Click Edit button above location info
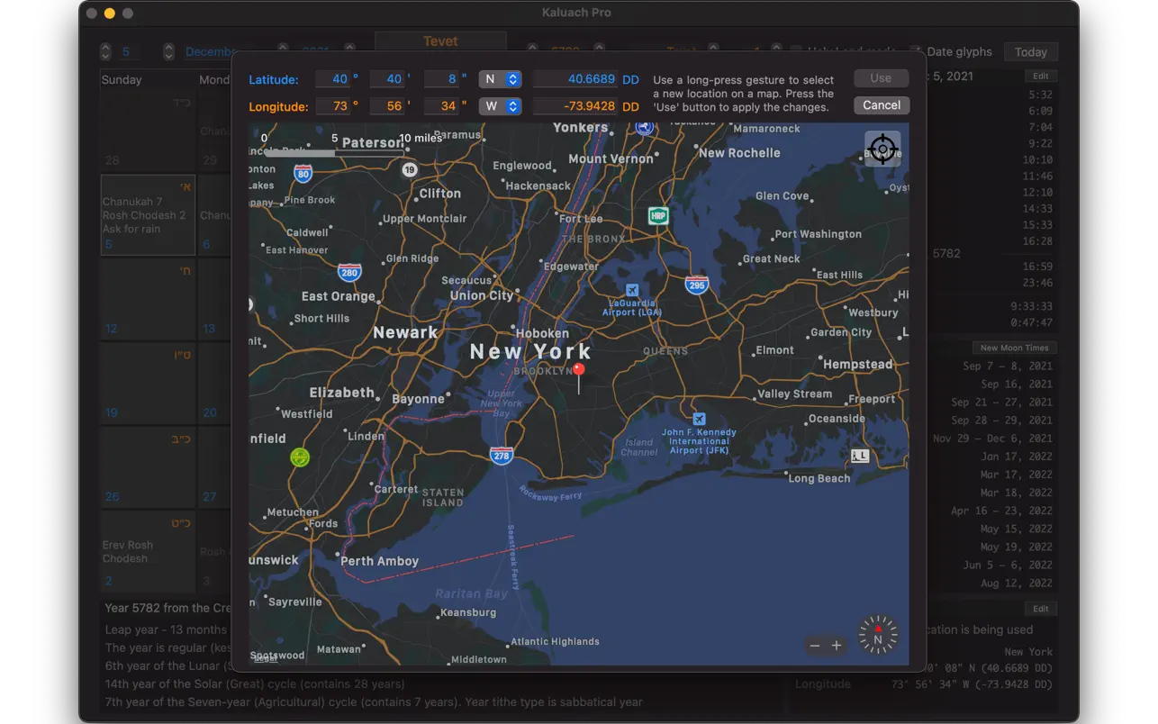1158x724 pixels. tap(1040, 610)
